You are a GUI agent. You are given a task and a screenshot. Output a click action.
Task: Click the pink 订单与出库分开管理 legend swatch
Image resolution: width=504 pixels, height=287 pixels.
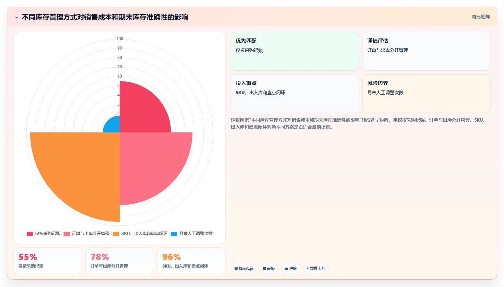click(x=67, y=234)
